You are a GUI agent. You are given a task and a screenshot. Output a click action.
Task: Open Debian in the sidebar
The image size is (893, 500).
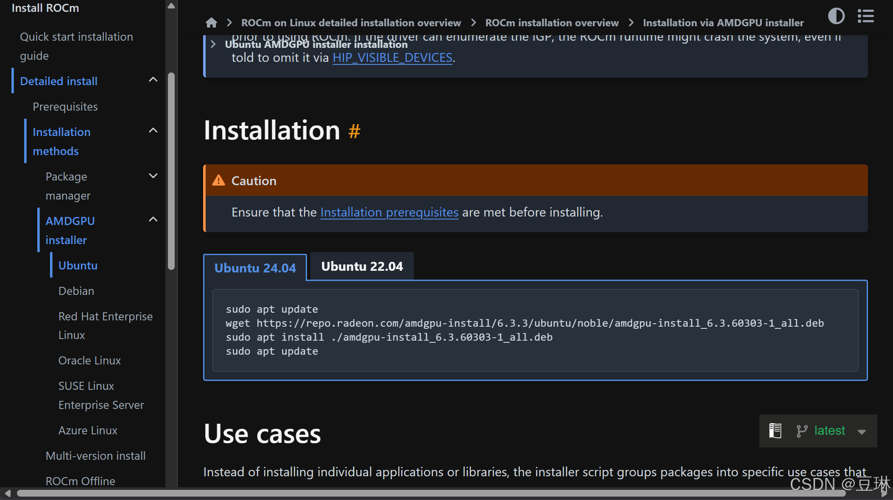pyautogui.click(x=76, y=291)
